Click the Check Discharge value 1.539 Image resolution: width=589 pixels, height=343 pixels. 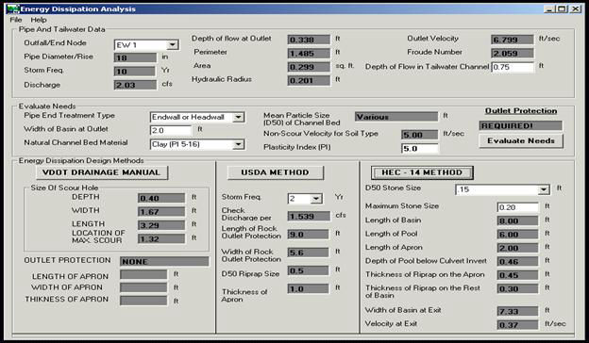pos(309,217)
